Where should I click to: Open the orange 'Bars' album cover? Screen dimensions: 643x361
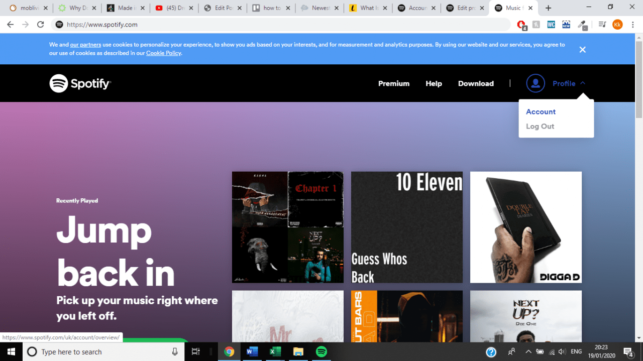point(407,316)
